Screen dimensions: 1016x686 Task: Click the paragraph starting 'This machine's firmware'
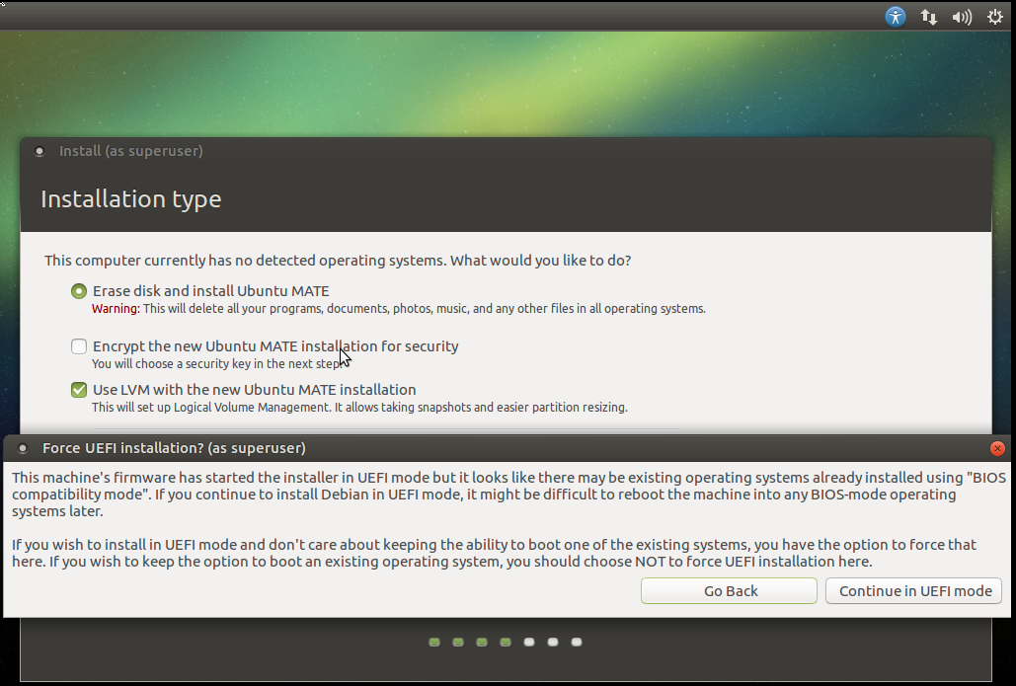(508, 495)
